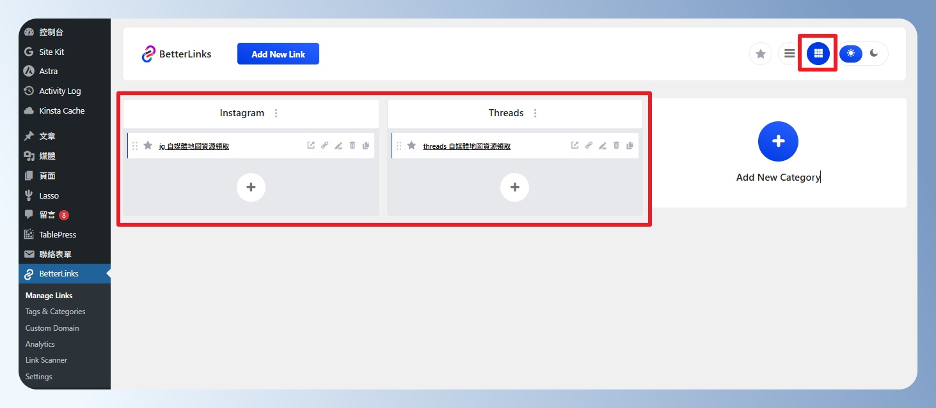Add a link in the Instagram category
This screenshot has width=936, height=408.
pyautogui.click(x=251, y=187)
